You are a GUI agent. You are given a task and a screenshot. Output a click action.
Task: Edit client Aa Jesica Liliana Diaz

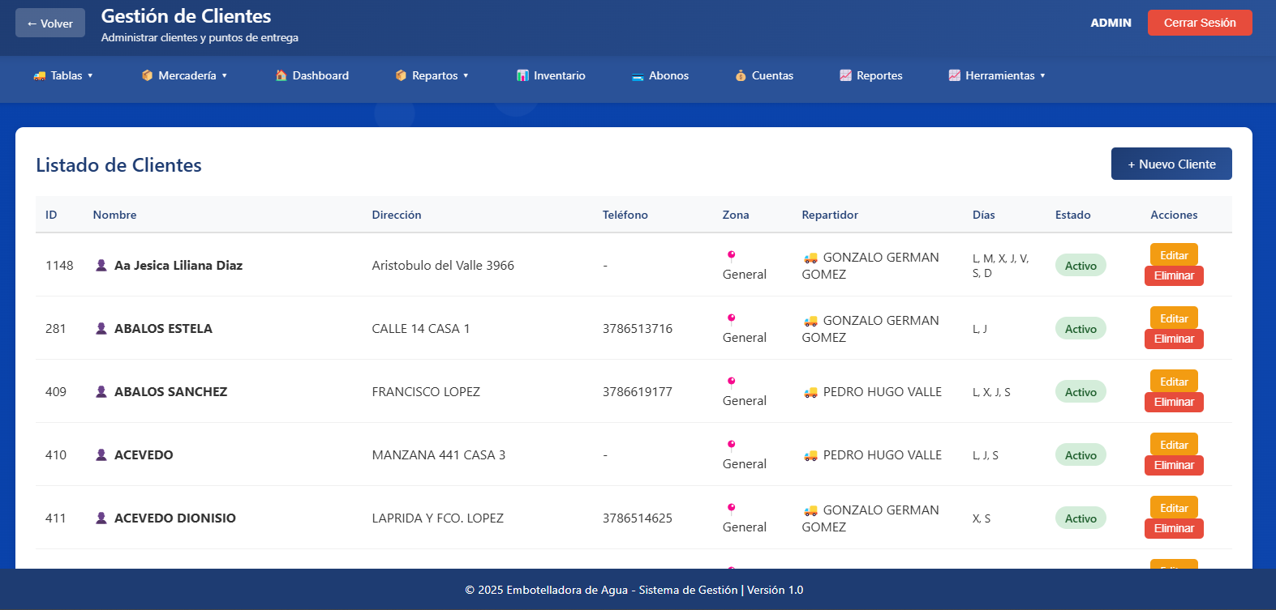(x=1174, y=254)
